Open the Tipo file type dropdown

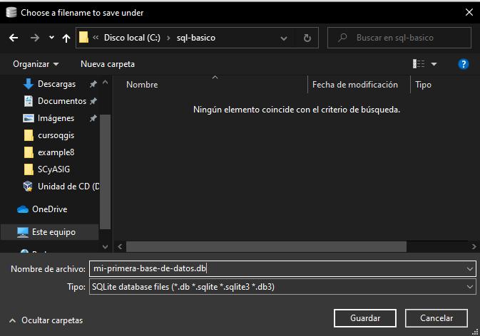coord(469,286)
